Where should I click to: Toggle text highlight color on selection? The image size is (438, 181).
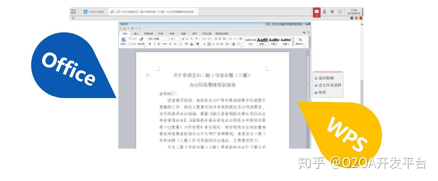[186, 44]
